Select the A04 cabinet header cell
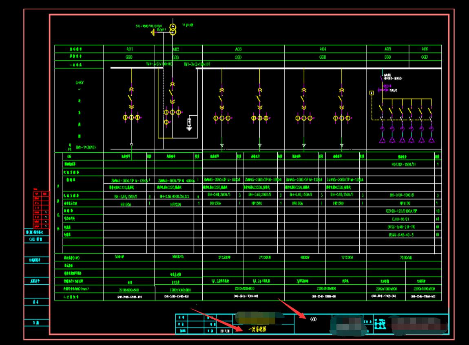The height and width of the screenshot is (345, 469). point(323,49)
